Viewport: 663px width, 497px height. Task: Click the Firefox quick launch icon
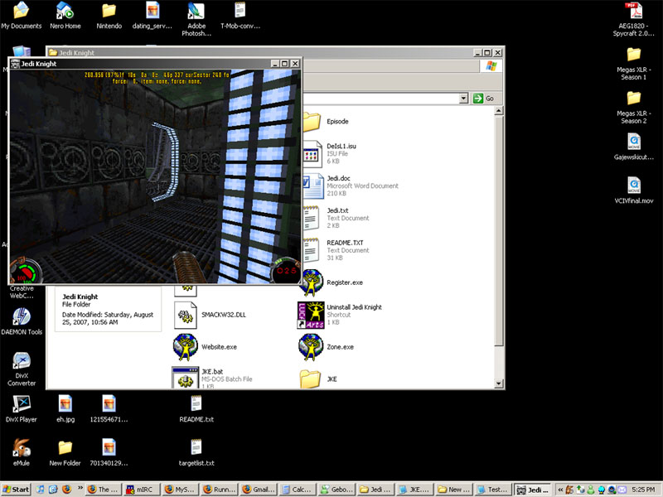66,490
